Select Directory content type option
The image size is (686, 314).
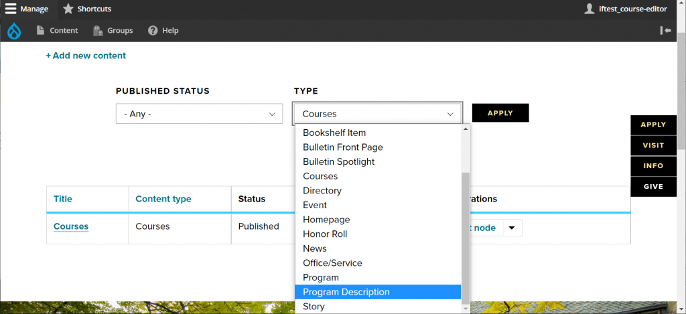pyautogui.click(x=378, y=190)
